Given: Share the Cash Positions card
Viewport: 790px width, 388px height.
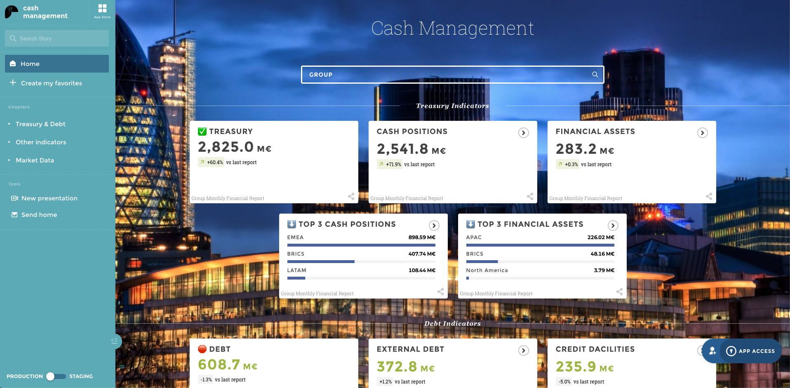Looking at the screenshot, I should point(530,196).
